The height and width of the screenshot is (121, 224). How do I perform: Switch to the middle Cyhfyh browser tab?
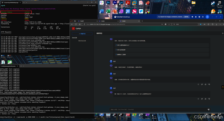109,21
